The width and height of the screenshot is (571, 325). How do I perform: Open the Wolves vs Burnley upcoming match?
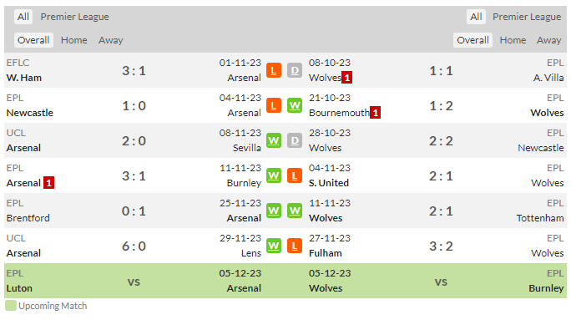pos(437,281)
